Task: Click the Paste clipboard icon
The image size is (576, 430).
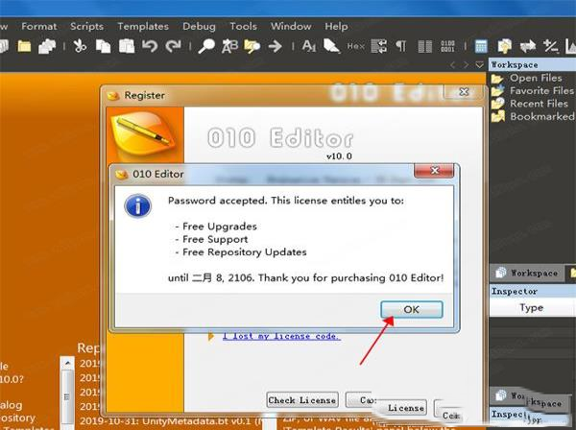Action: pos(127,46)
